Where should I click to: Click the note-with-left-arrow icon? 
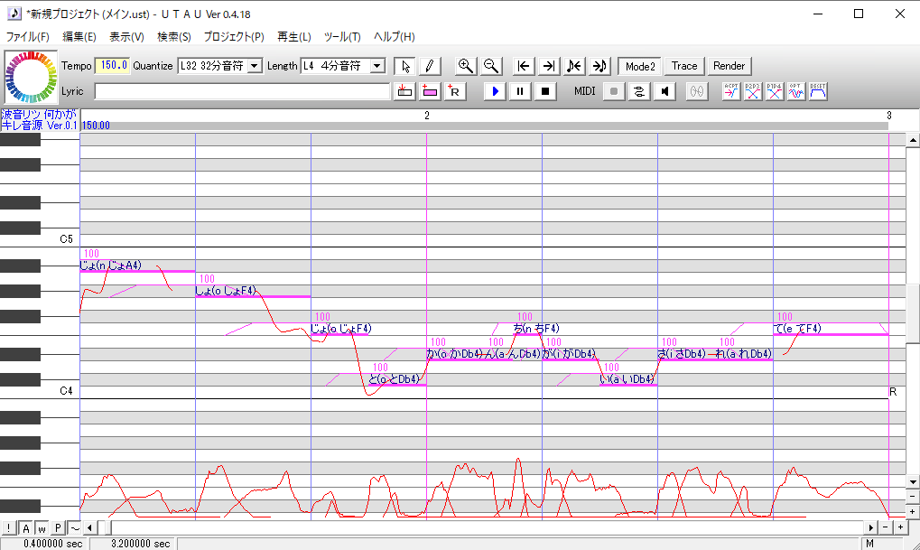574,66
